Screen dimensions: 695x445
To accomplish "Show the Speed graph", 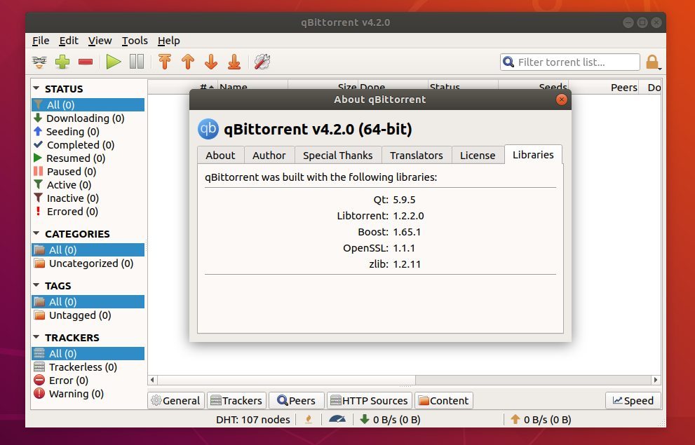I will [633, 400].
